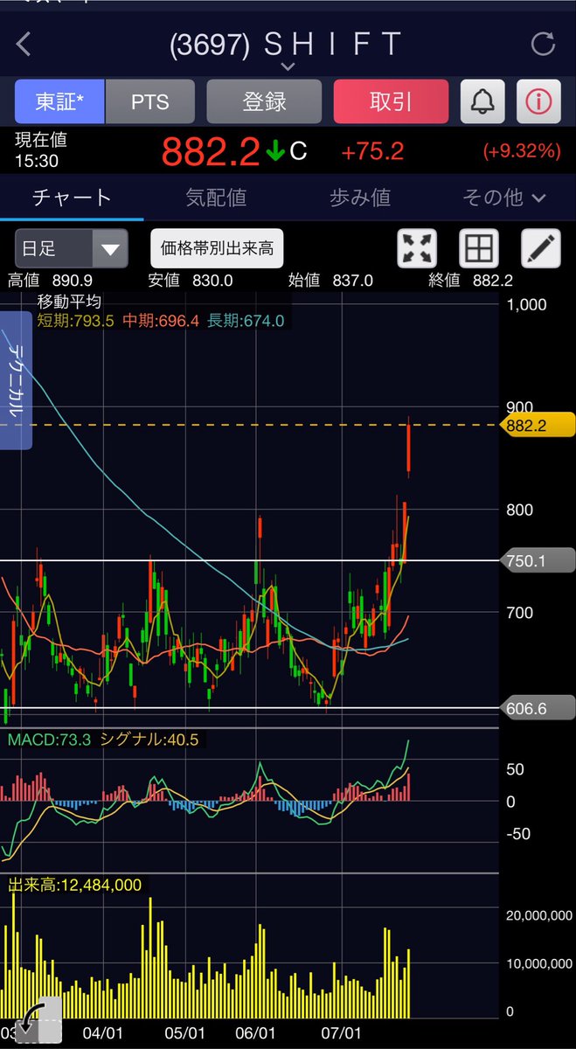Switch to the 歩み値 tab
Screen dimensions: 576x1049
[360, 198]
